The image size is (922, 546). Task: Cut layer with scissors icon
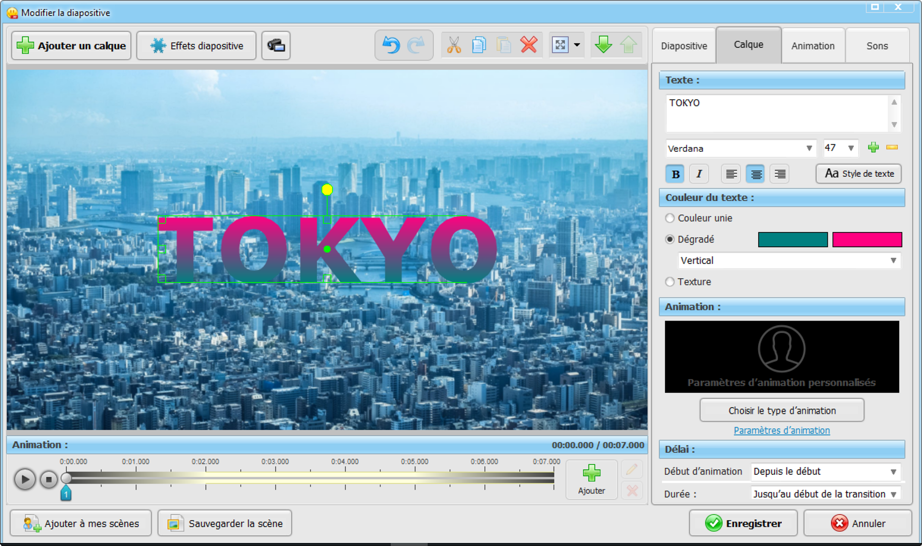coord(454,45)
